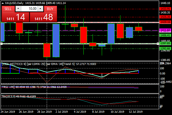Click the red BUY button
172x115 pixels.
50,9
